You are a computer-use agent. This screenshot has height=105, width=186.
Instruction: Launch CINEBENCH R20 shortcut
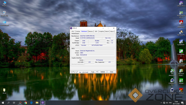(172, 82)
